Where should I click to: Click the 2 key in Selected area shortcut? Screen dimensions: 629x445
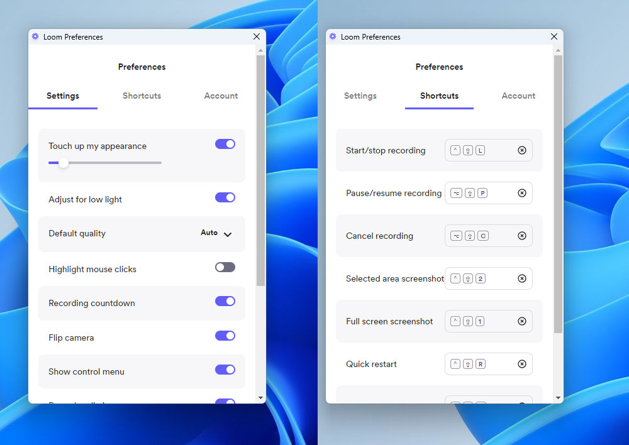[480, 278]
